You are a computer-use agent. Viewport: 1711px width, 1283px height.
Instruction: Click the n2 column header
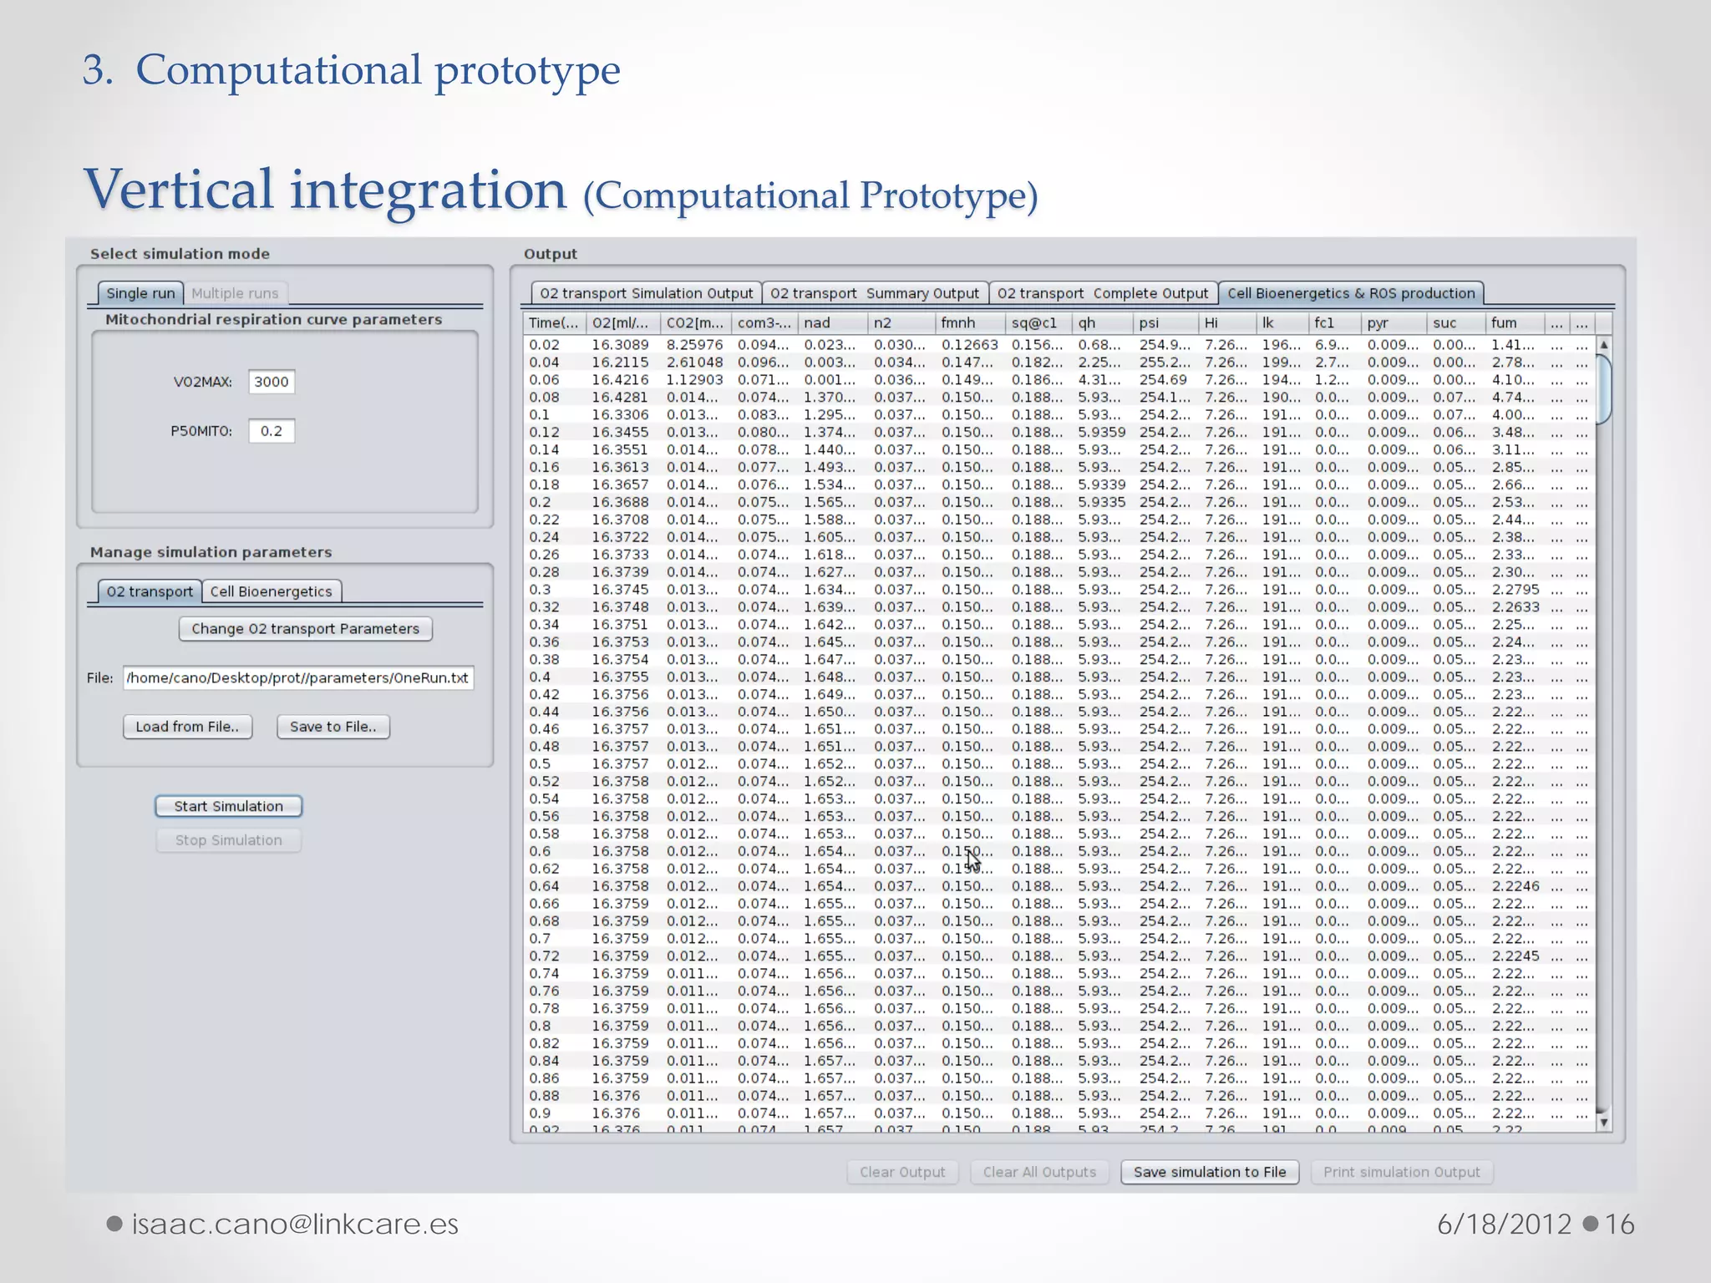pos(901,323)
